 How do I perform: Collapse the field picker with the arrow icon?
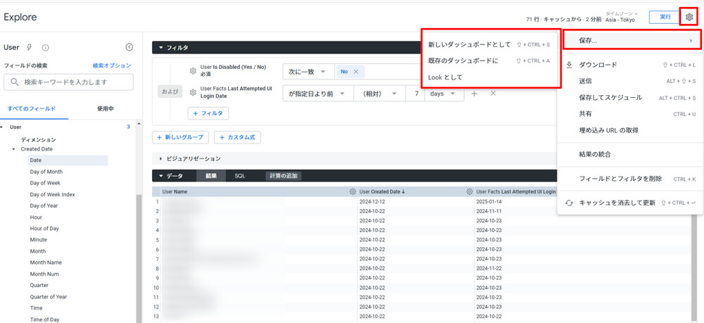[x=129, y=47]
